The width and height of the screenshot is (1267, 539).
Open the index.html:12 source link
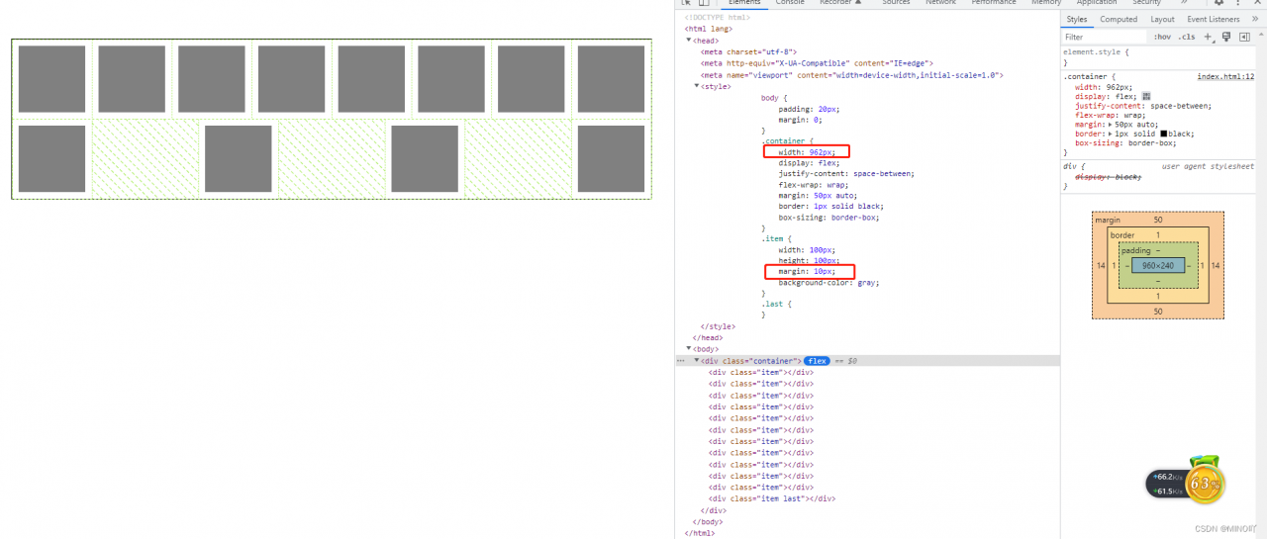click(x=1225, y=76)
